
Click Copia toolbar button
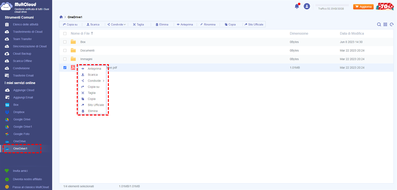point(230,24)
